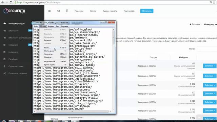217x122 pixels.
Task: Reload the page in browser
Action: click(x=11, y=2)
